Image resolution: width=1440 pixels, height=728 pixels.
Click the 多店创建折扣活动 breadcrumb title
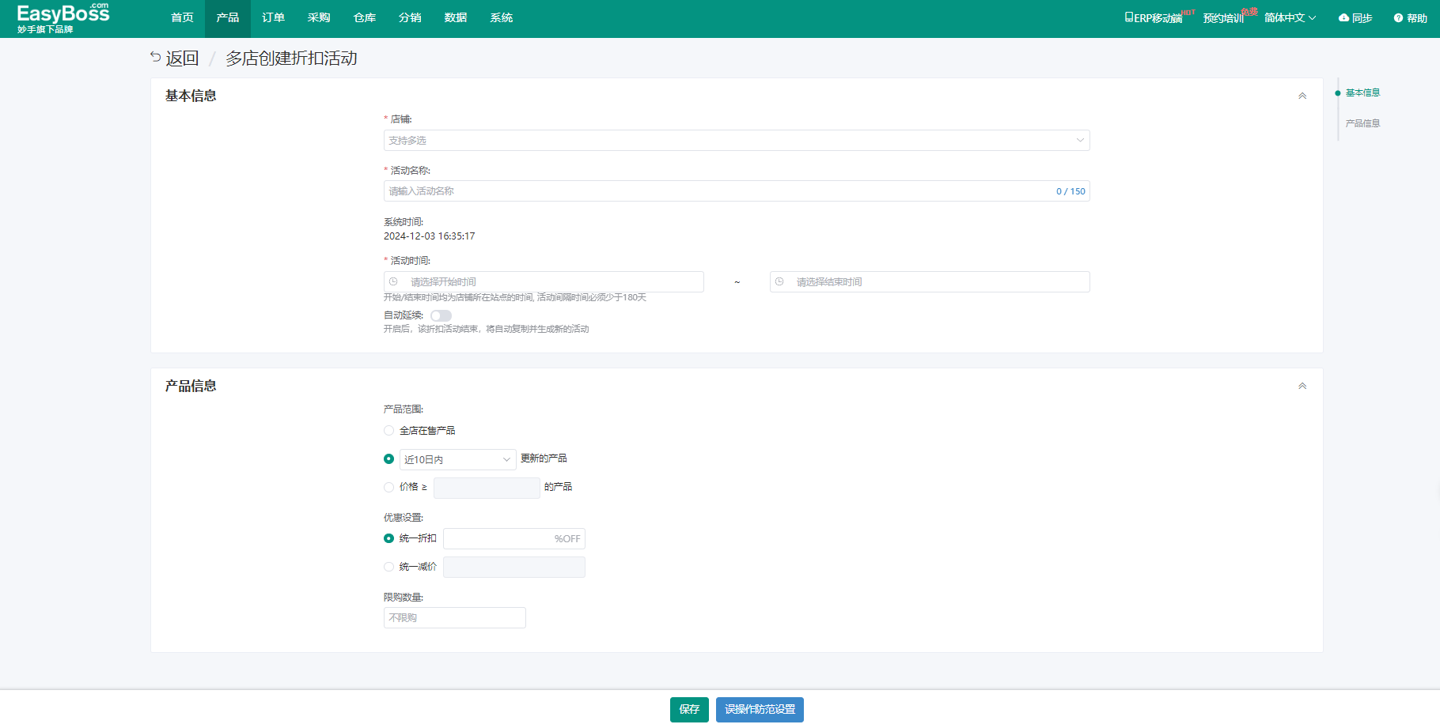pos(291,58)
